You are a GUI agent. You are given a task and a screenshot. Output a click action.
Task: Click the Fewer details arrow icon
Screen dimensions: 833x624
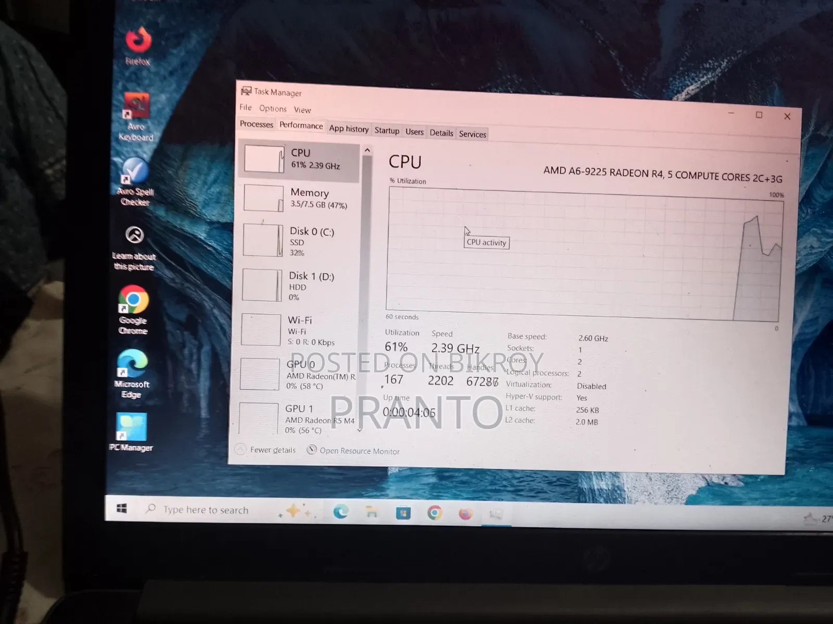click(x=240, y=449)
